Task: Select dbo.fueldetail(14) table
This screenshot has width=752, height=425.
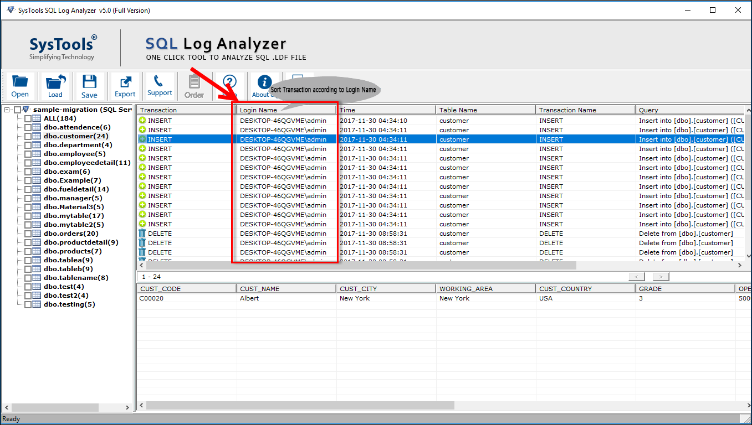Action: click(76, 189)
